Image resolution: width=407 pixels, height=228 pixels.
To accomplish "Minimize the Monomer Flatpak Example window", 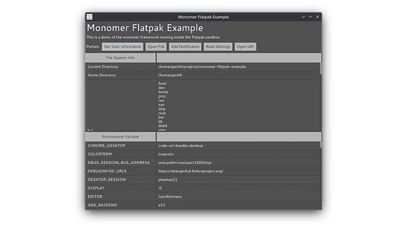I will 303,17.
